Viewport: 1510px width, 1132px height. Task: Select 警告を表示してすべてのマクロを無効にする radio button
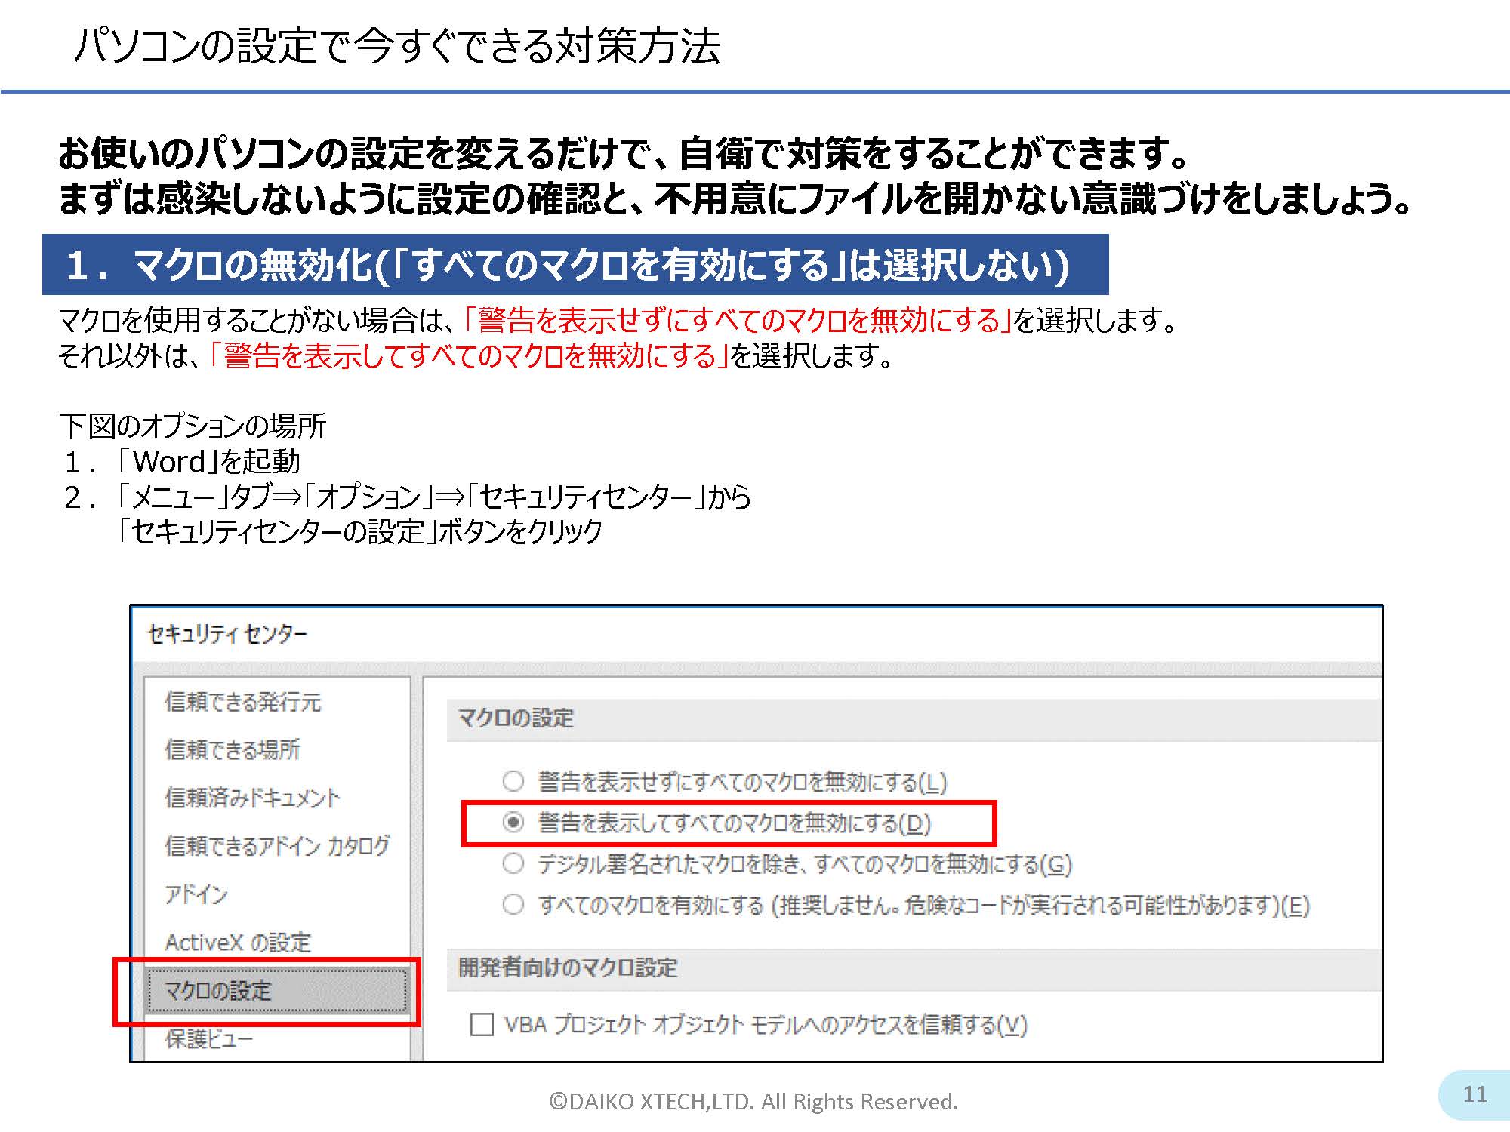513,822
